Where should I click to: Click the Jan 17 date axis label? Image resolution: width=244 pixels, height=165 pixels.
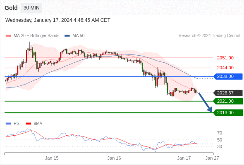click(184, 158)
